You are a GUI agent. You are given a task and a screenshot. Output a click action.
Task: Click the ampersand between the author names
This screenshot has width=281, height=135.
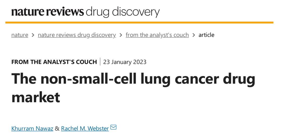57,128
